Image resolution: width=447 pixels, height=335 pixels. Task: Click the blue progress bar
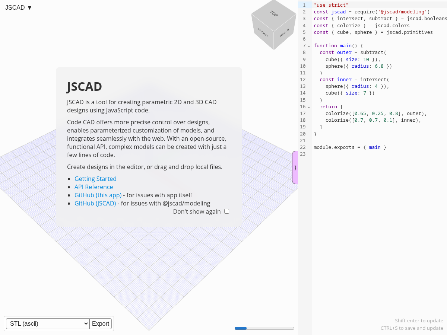264,328
